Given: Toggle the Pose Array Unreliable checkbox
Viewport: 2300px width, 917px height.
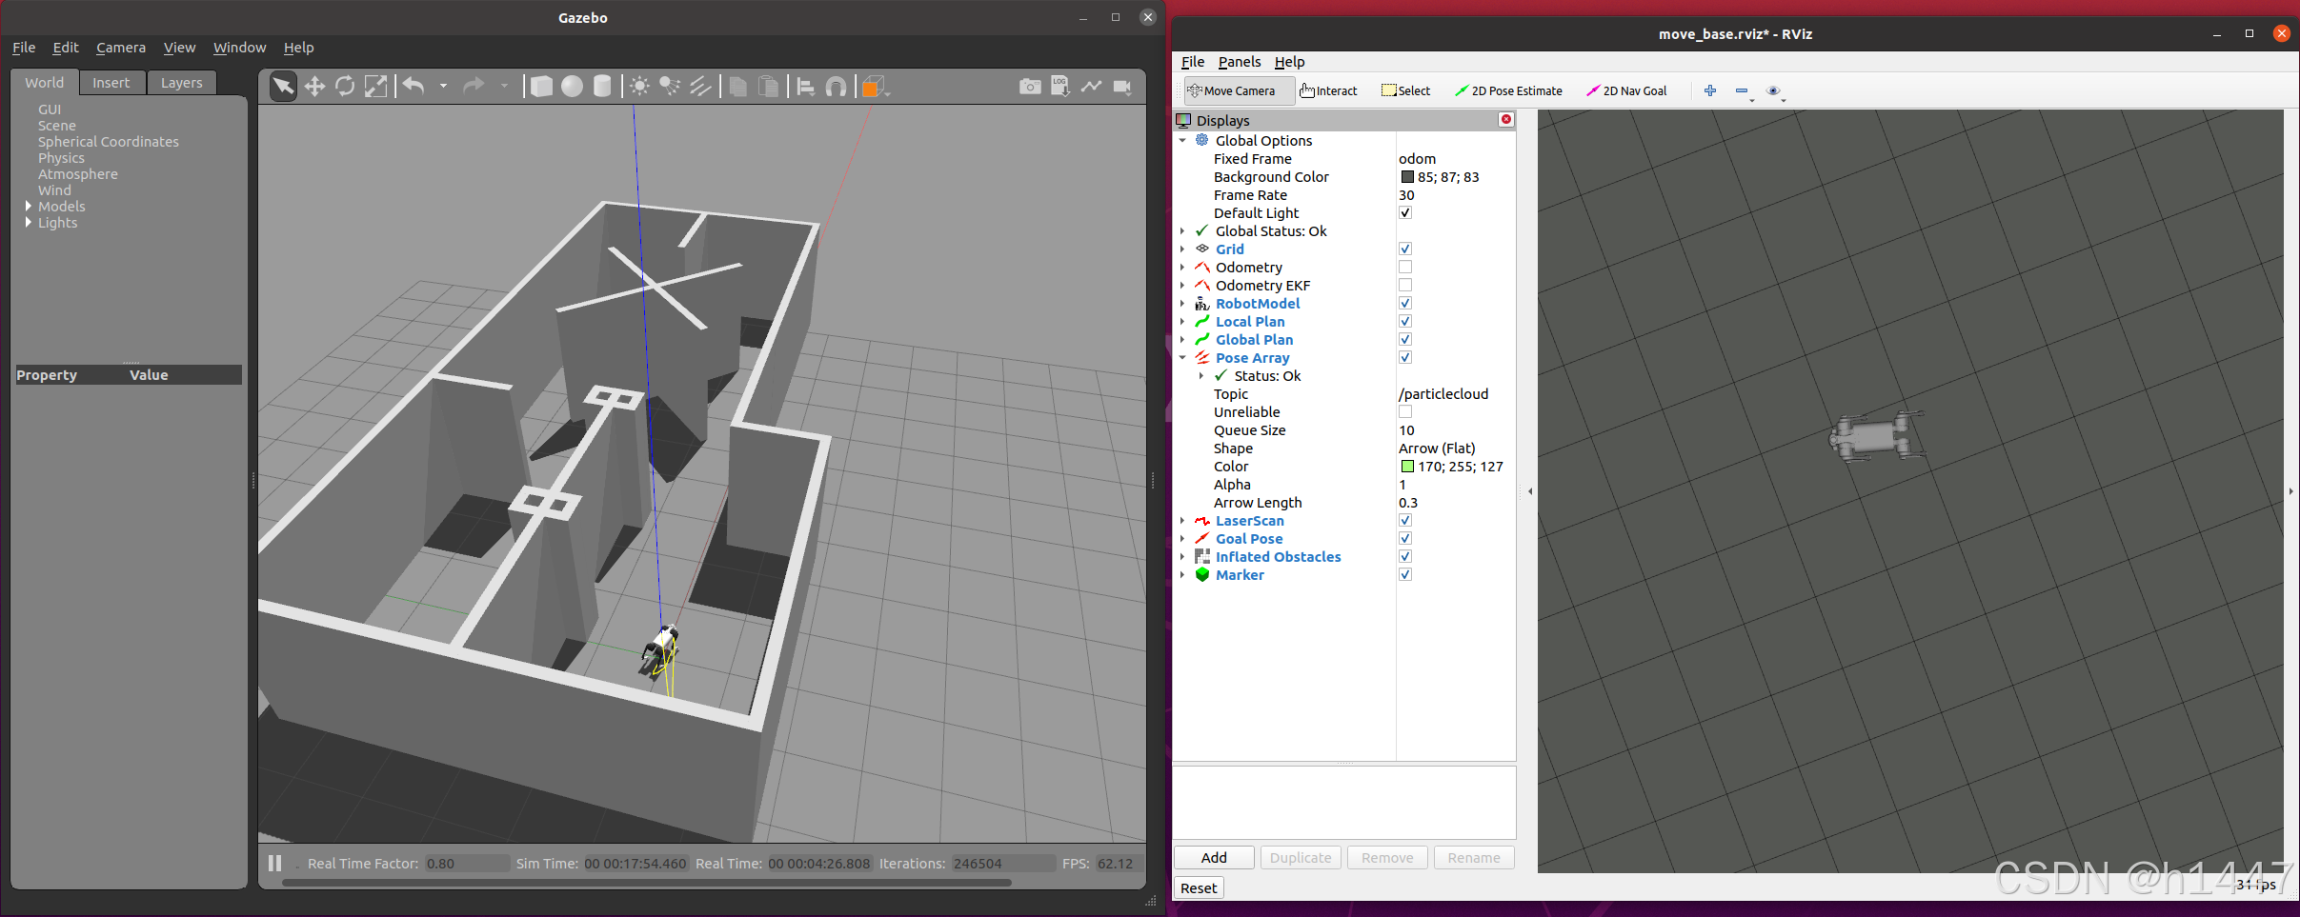Looking at the screenshot, I should click(1405, 411).
